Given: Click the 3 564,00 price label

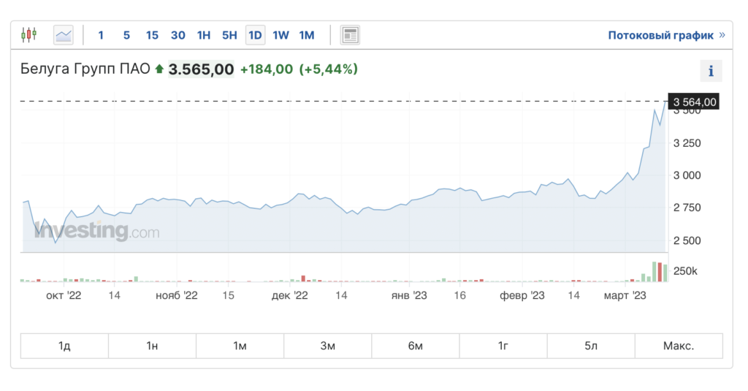Looking at the screenshot, I should (x=694, y=102).
